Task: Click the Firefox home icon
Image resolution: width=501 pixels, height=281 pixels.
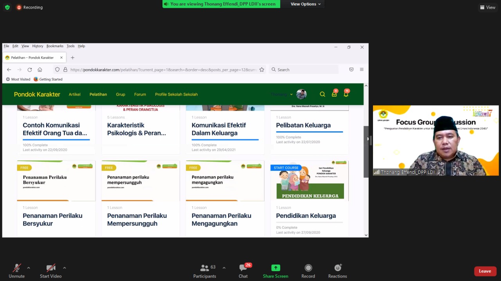Action: 40,70
